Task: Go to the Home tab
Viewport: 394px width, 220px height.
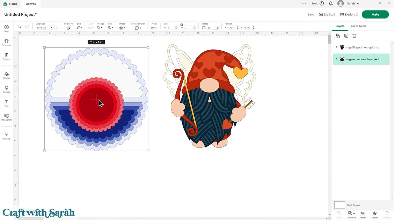Action: [x=11, y=4]
